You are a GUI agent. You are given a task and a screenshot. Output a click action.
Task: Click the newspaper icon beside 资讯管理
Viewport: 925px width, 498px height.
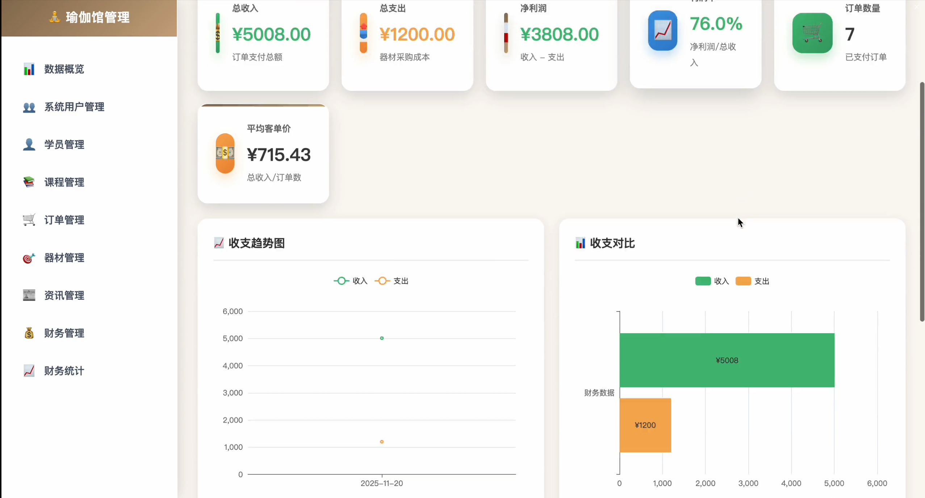coord(29,296)
